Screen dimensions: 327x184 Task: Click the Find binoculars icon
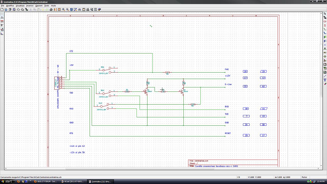pos(80,9)
